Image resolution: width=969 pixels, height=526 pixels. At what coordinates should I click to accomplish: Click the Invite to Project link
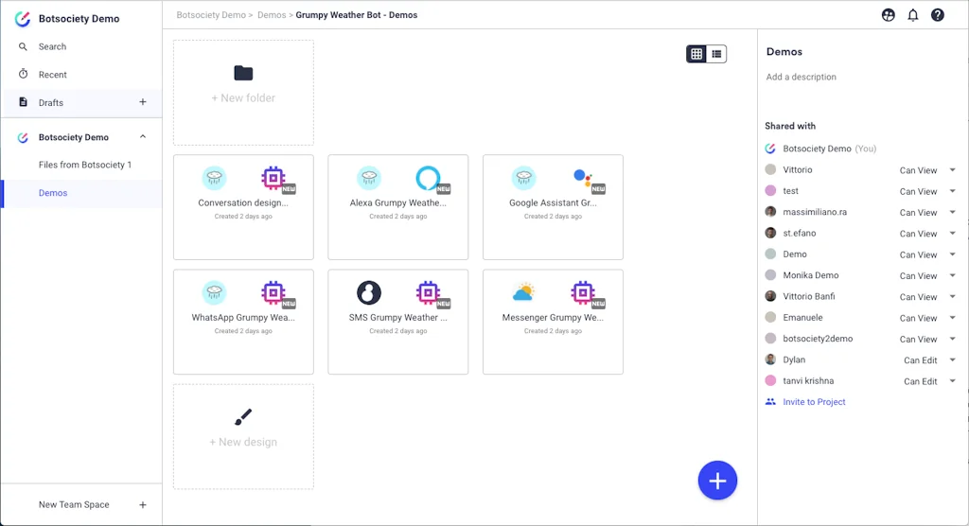(x=814, y=402)
